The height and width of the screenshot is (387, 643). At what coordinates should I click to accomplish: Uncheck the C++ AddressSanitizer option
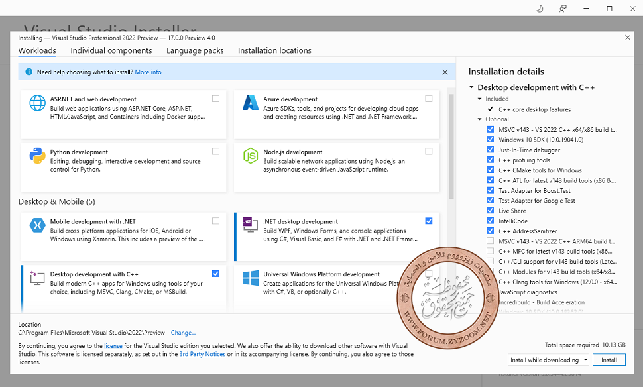(490, 231)
